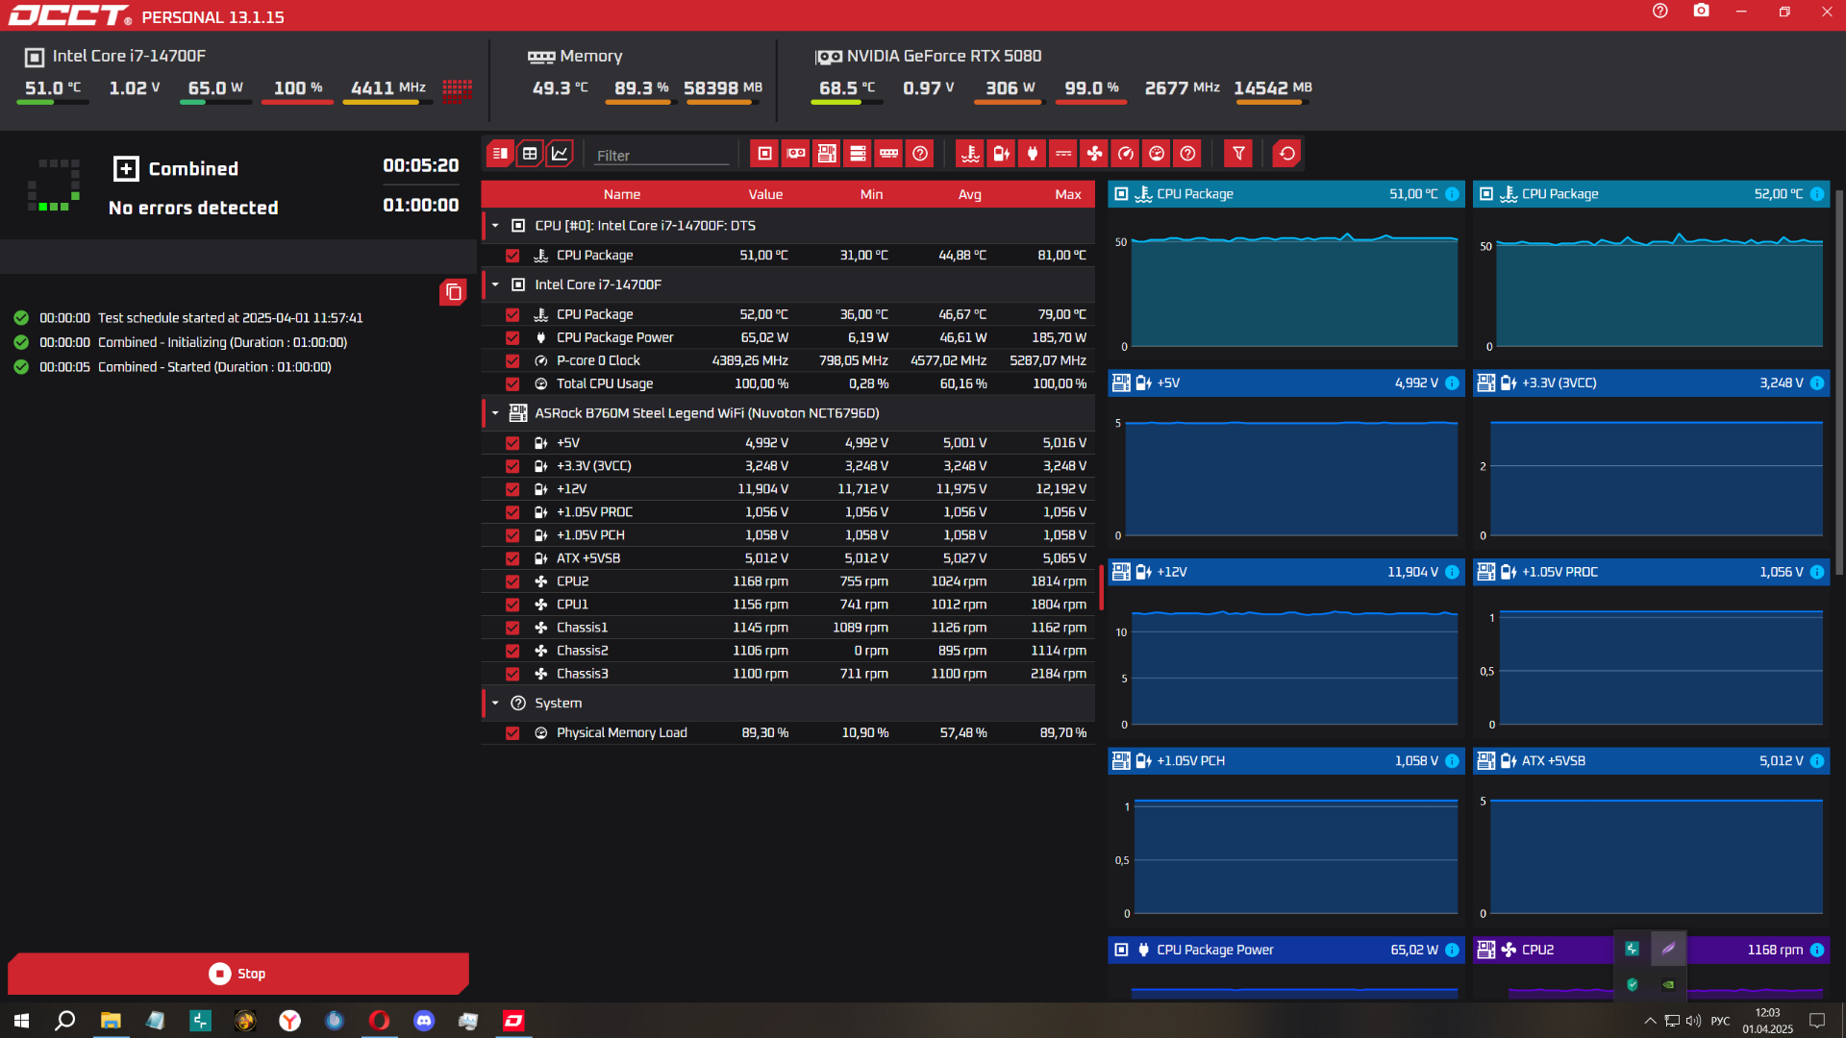Uncheck the CPU2 fan checkbox
1846x1038 pixels.
(512, 582)
